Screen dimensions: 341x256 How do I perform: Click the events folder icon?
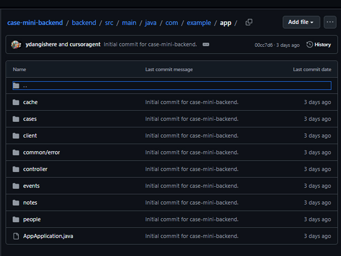click(16, 186)
